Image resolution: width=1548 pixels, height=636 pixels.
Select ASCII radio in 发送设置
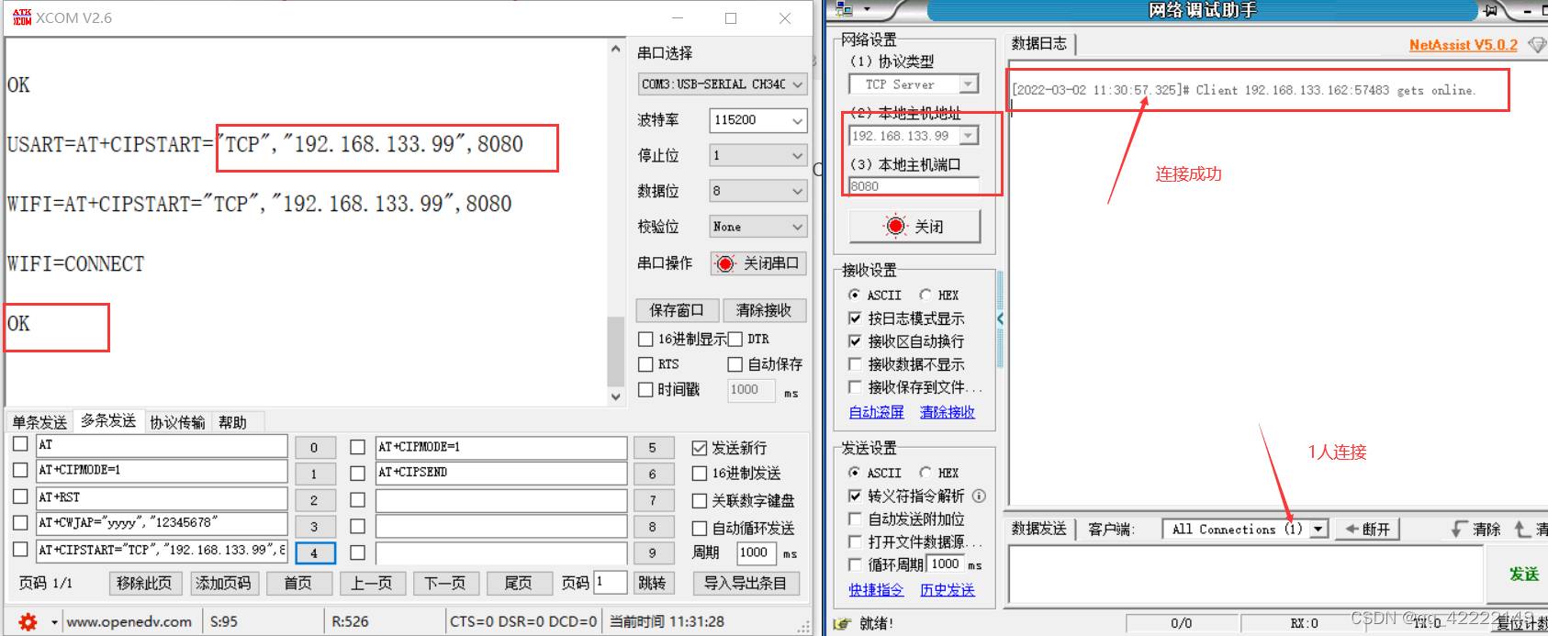[x=855, y=473]
